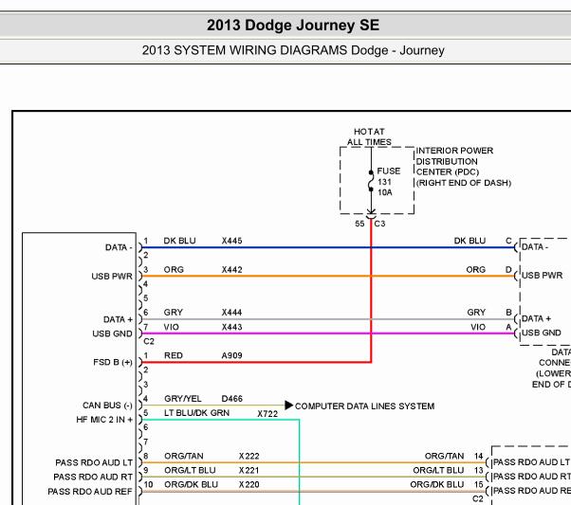Click 'INTERIOR POWER DISTRIBUTION CENTER (PDC)' text

[454, 161]
